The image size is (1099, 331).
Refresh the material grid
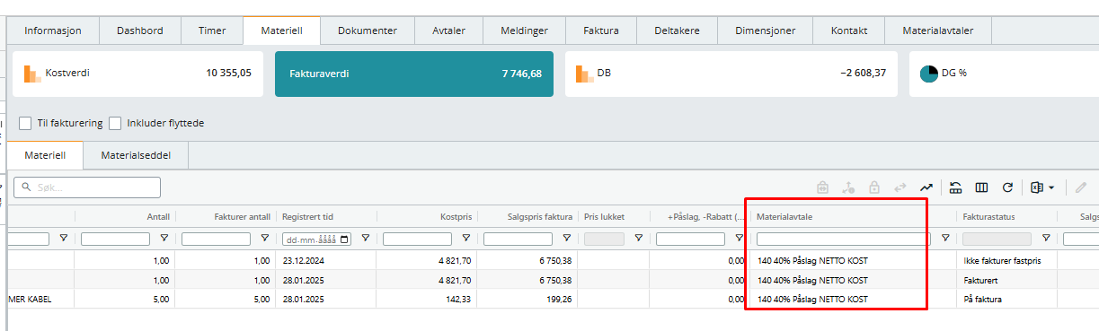(x=1007, y=187)
